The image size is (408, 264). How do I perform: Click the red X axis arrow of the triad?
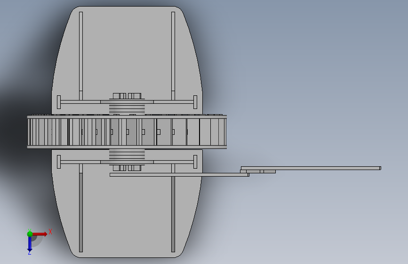[x=40, y=234]
